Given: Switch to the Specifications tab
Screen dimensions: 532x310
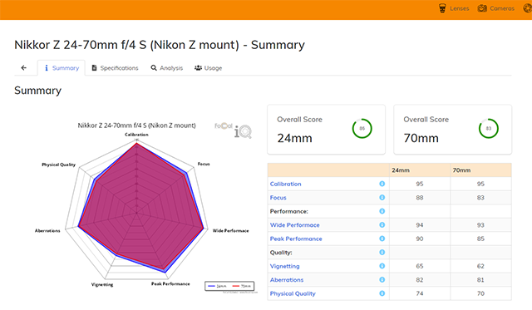Looking at the screenshot, I should point(115,68).
